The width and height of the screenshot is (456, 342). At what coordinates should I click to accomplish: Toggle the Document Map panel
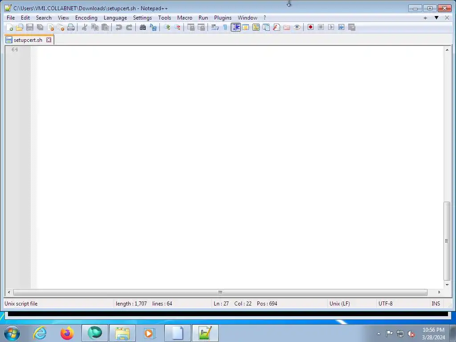[256, 27]
